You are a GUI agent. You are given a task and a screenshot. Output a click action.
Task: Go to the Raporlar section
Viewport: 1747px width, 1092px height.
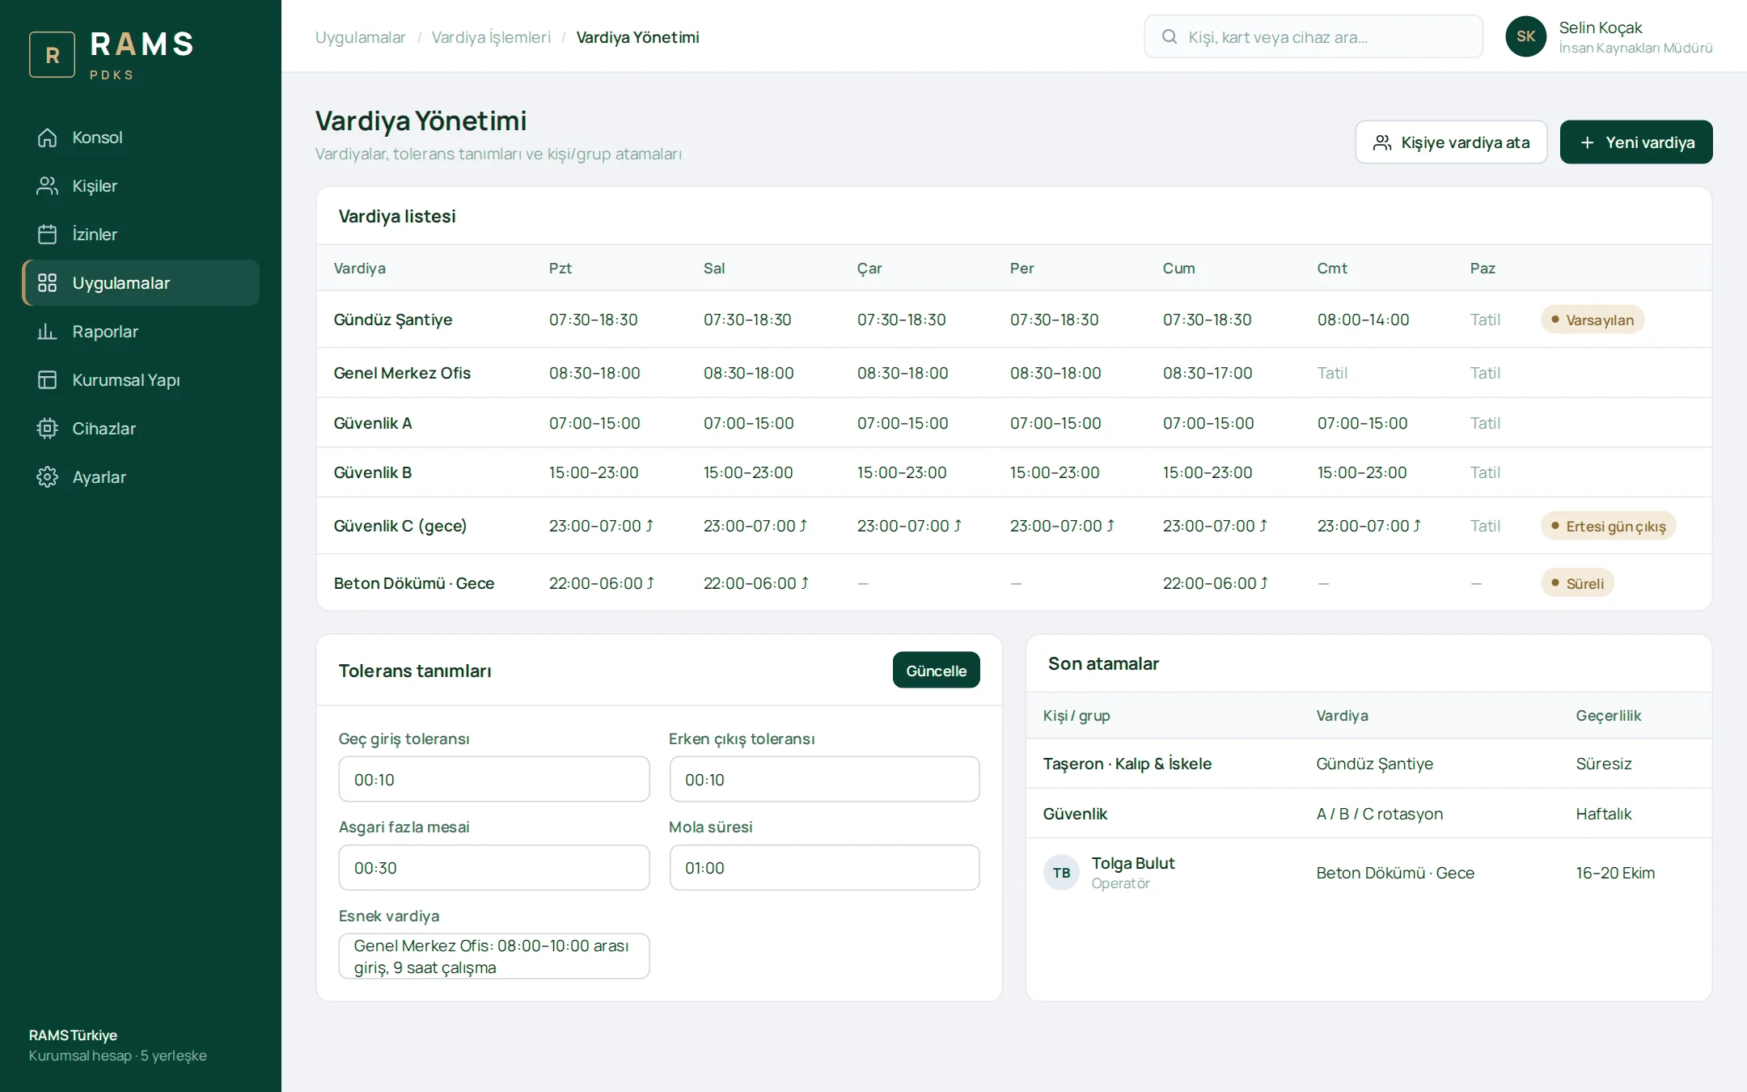coord(141,332)
